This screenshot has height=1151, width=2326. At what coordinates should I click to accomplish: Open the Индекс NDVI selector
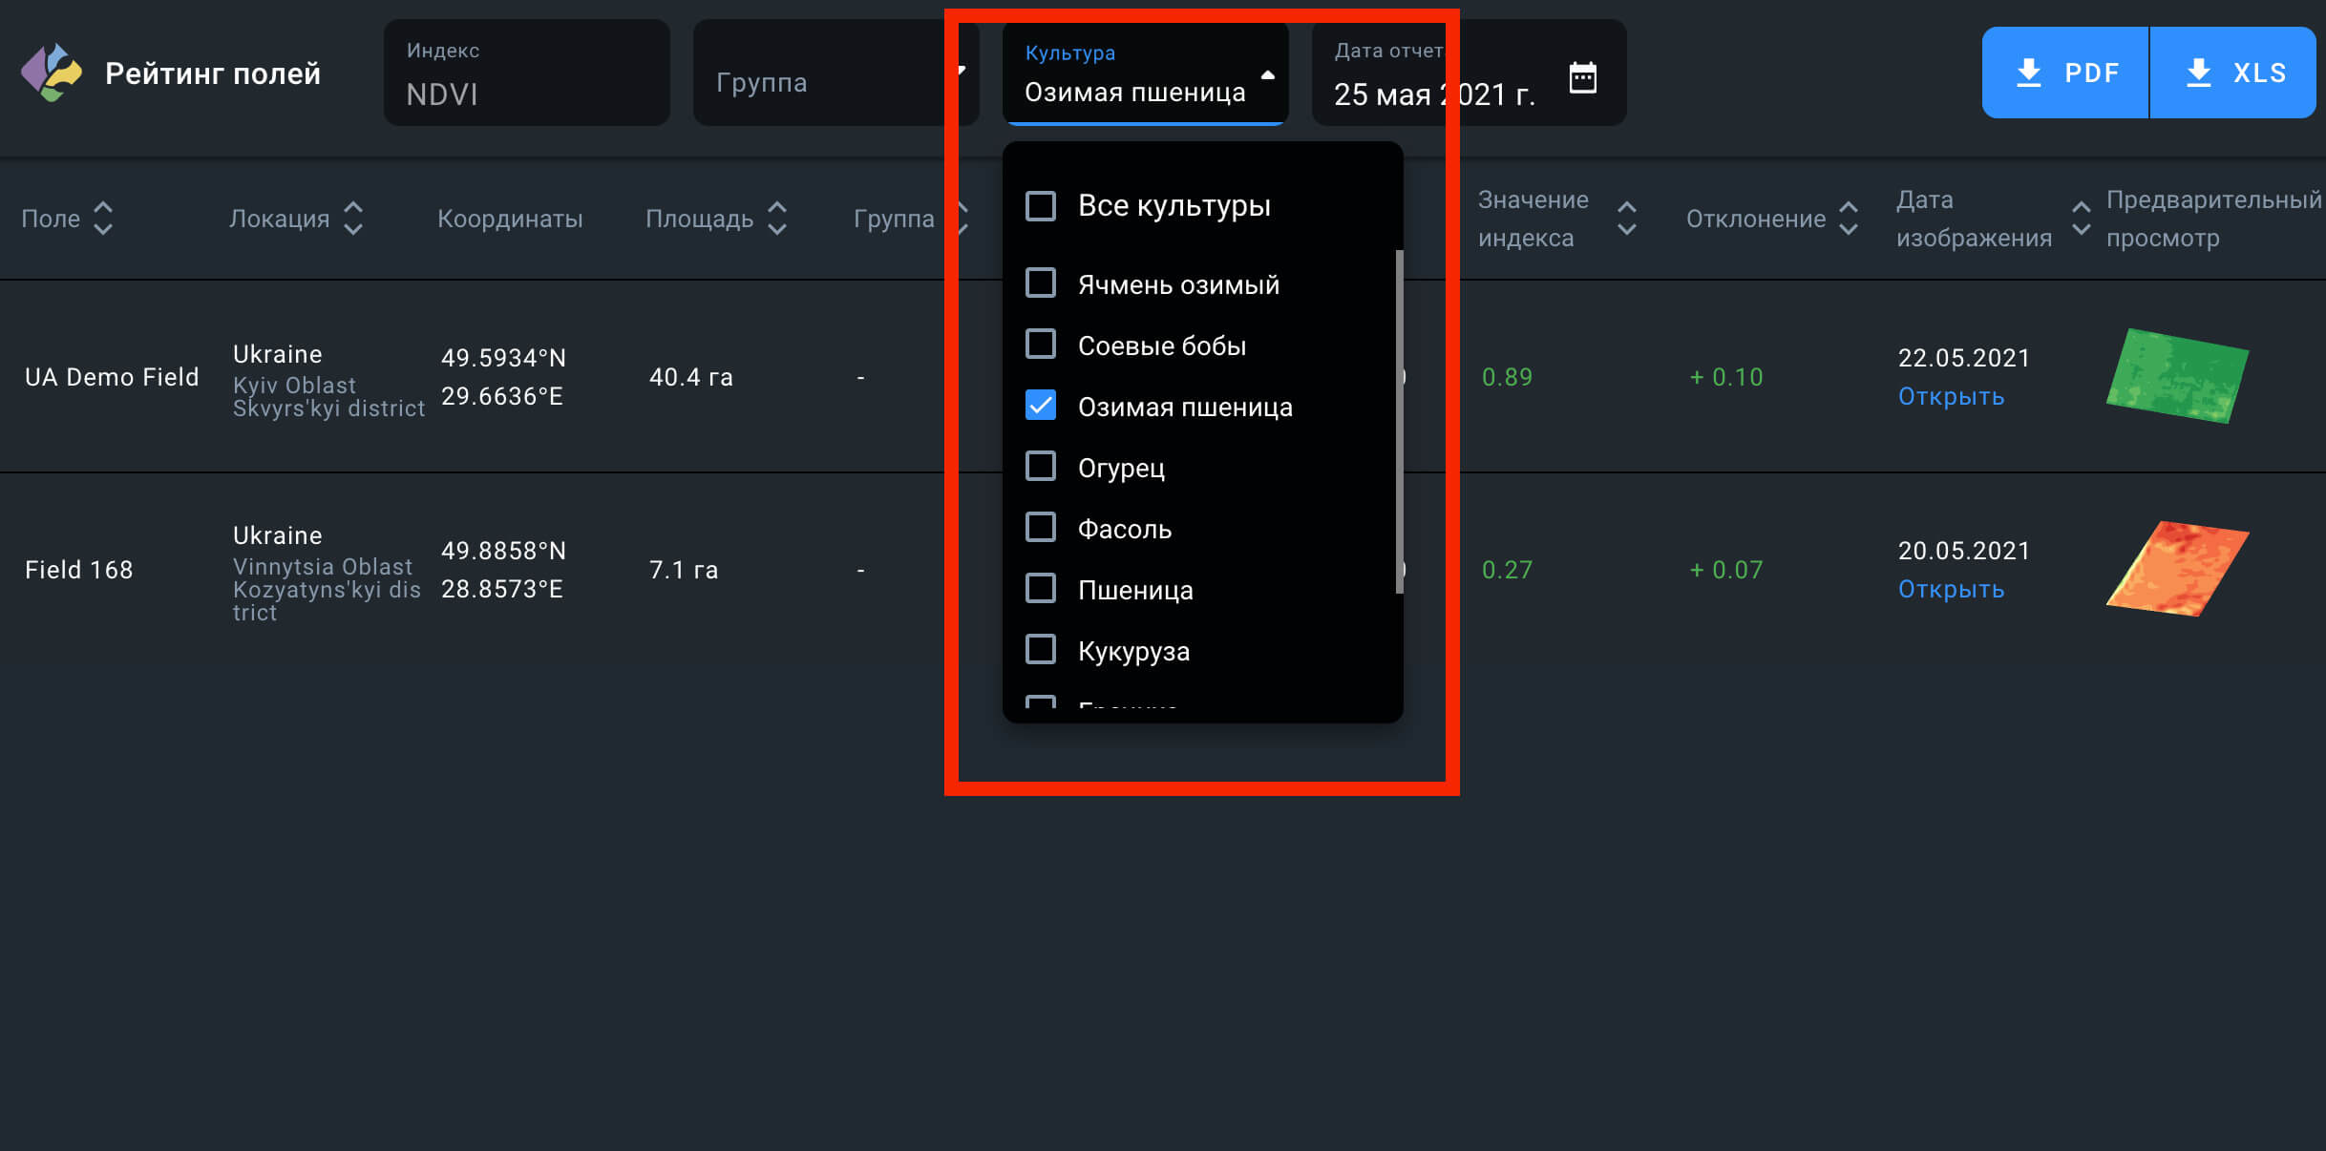click(526, 74)
